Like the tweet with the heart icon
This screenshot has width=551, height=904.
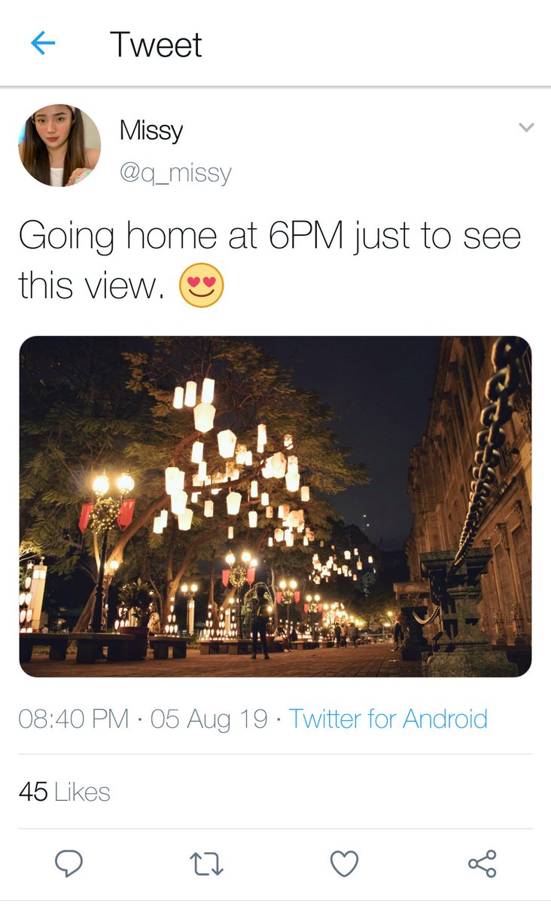click(344, 864)
